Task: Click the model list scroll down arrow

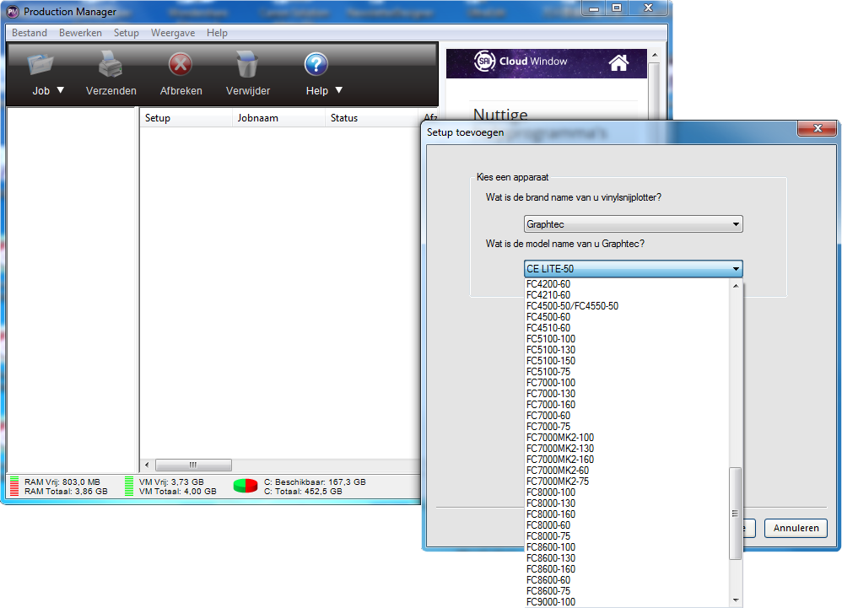Action: click(x=736, y=600)
